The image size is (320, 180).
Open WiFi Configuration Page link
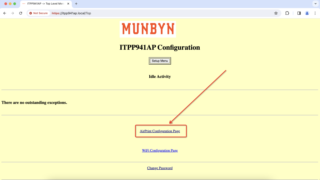coord(160,150)
